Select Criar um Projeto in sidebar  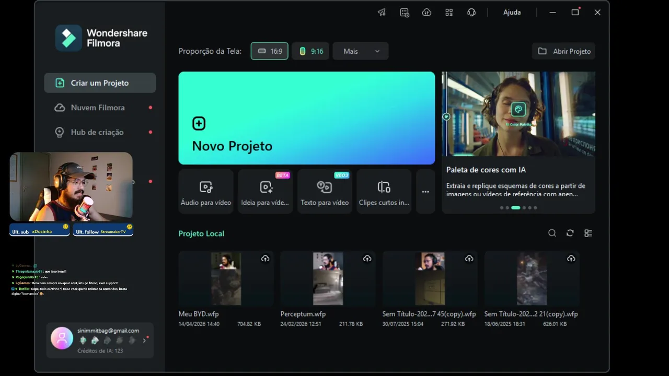pyautogui.click(x=100, y=83)
